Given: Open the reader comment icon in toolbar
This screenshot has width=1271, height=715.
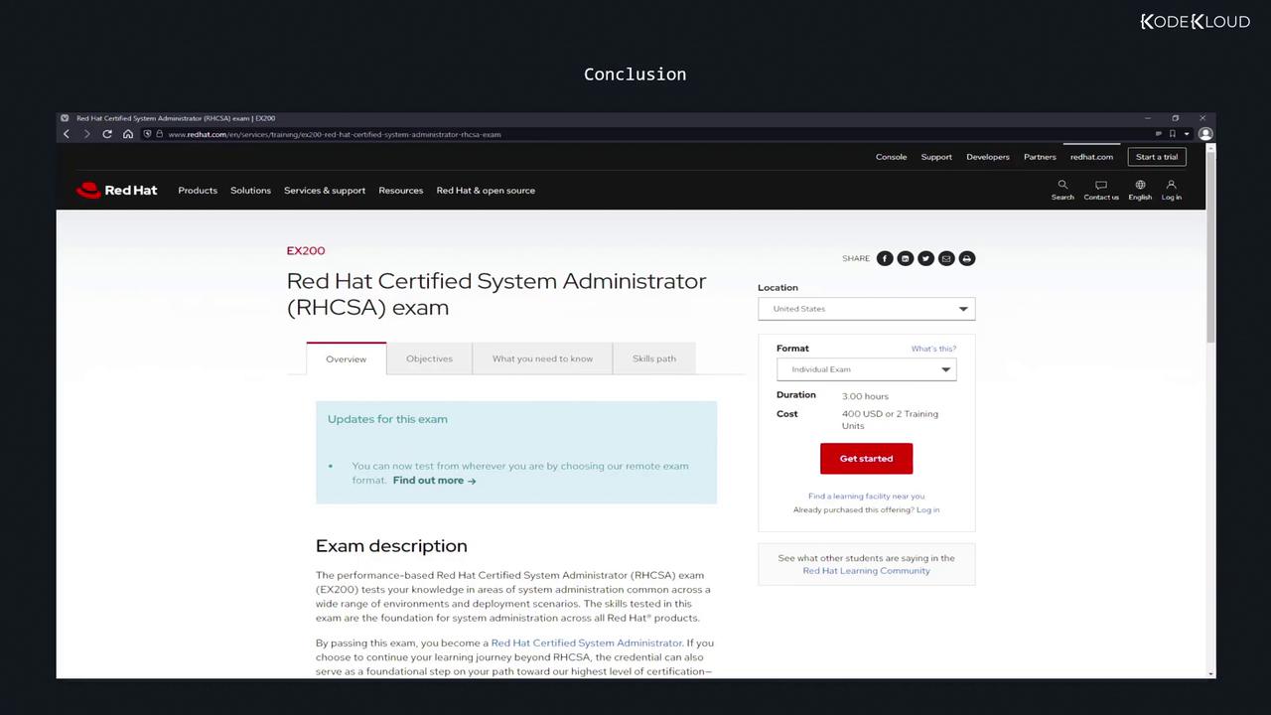Looking at the screenshot, I should pos(1158,134).
